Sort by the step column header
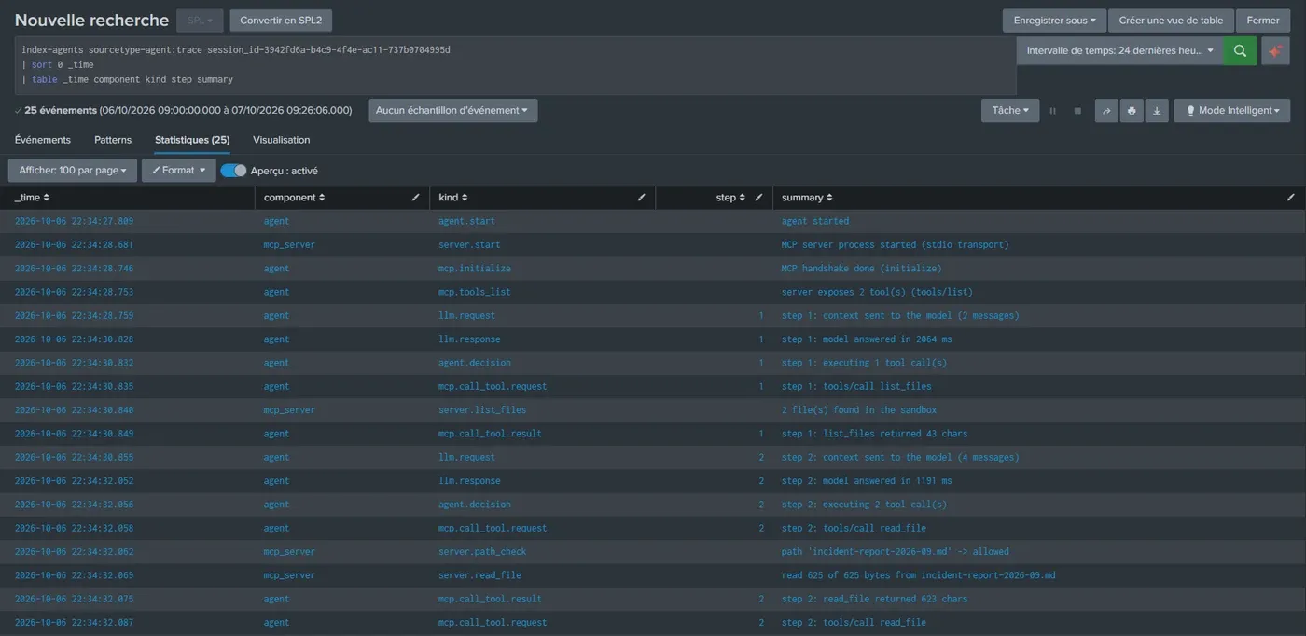This screenshot has height=636, width=1306. (x=730, y=198)
